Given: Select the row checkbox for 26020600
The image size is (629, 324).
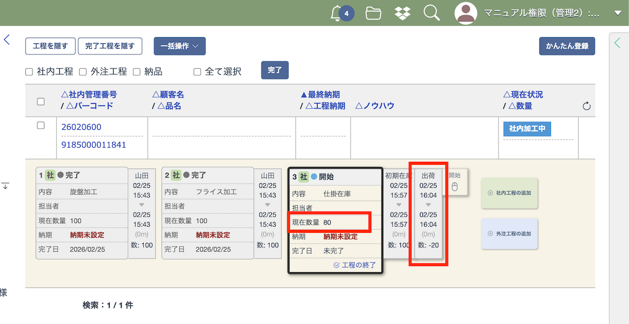Looking at the screenshot, I should tap(40, 126).
